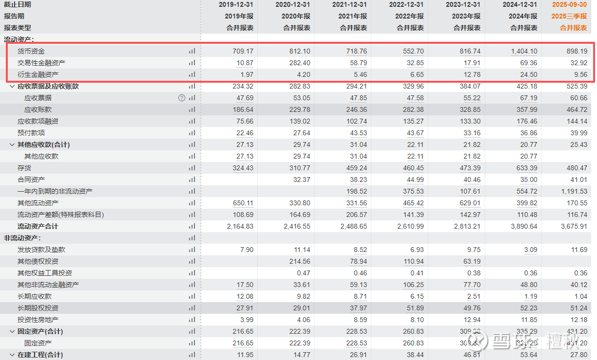597x360 pixels.
Task: Open chart icon for 流动资产差额 row
Action: (192, 215)
